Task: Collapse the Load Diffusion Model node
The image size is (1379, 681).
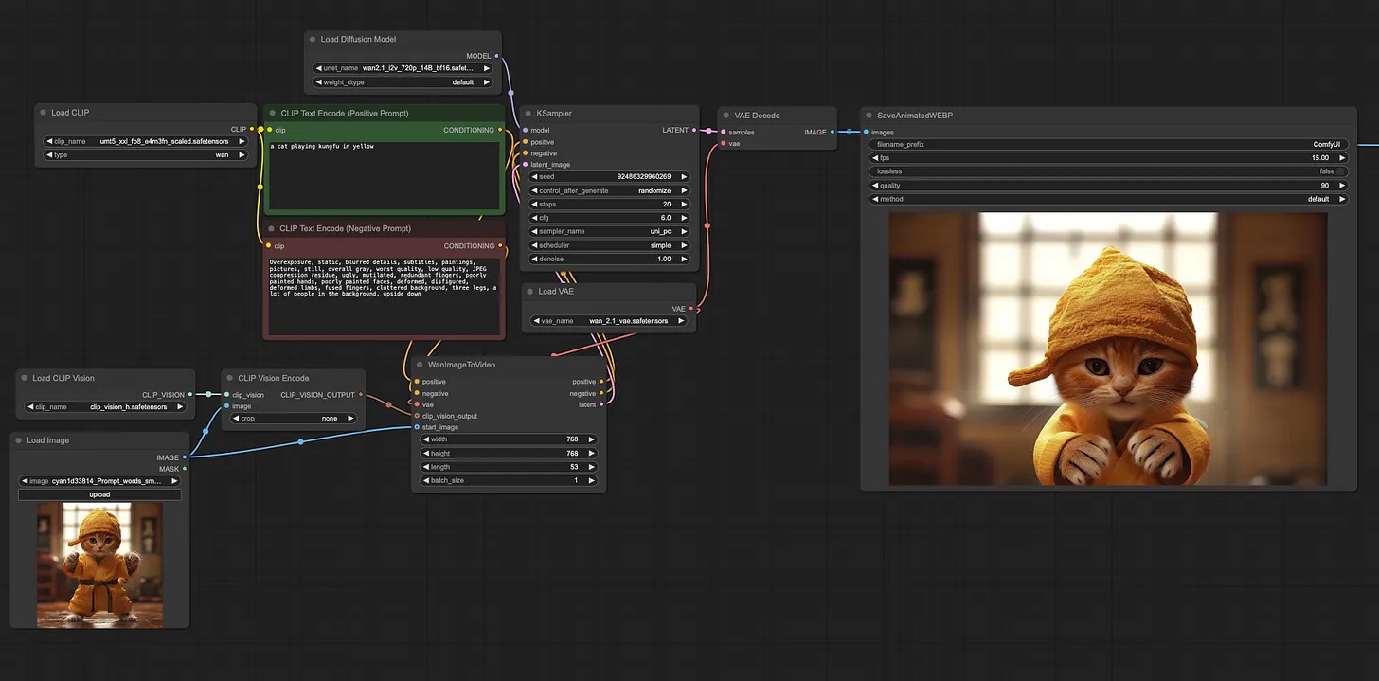Action: tap(312, 40)
